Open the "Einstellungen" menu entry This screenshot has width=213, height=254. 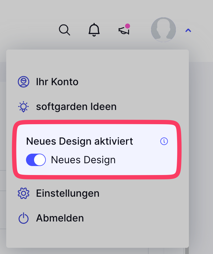pos(67,193)
